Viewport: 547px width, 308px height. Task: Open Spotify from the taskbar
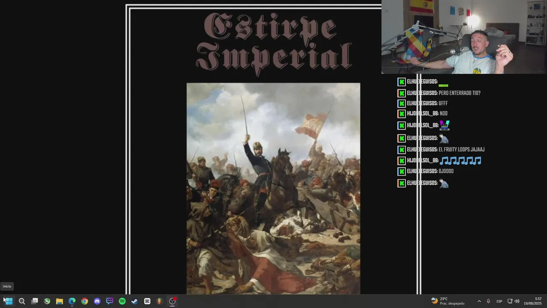pyautogui.click(x=122, y=301)
